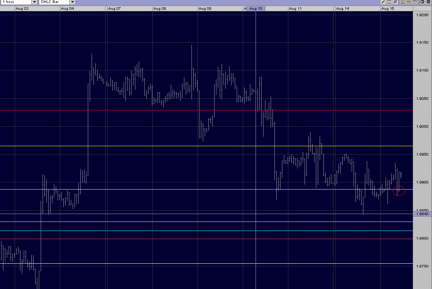Select the white horizontal line near 1.8755
This screenshot has height=289, width=432.
206,264
